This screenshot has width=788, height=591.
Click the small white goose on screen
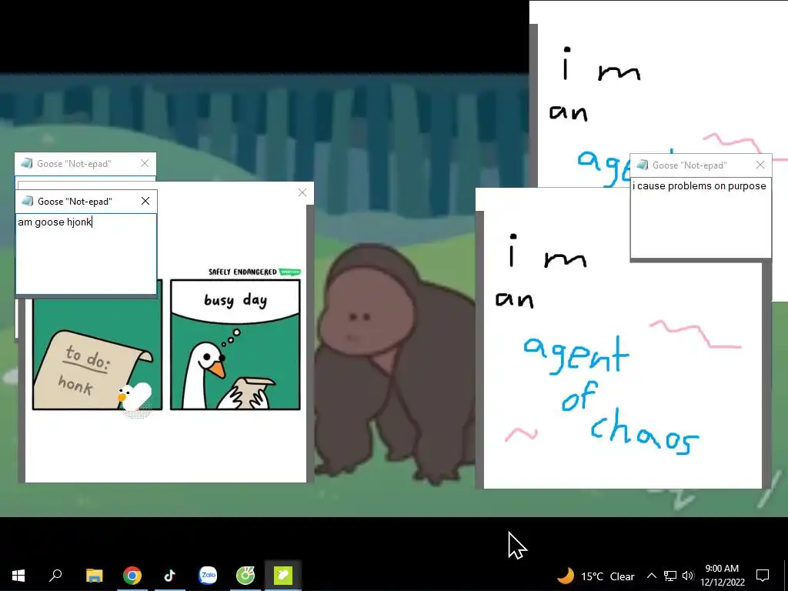[135, 397]
